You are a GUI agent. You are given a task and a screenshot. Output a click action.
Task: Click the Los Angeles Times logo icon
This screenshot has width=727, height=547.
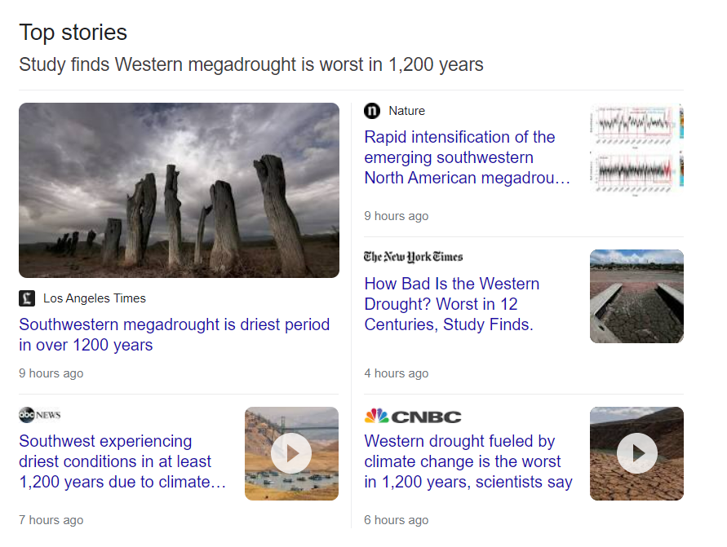click(27, 298)
